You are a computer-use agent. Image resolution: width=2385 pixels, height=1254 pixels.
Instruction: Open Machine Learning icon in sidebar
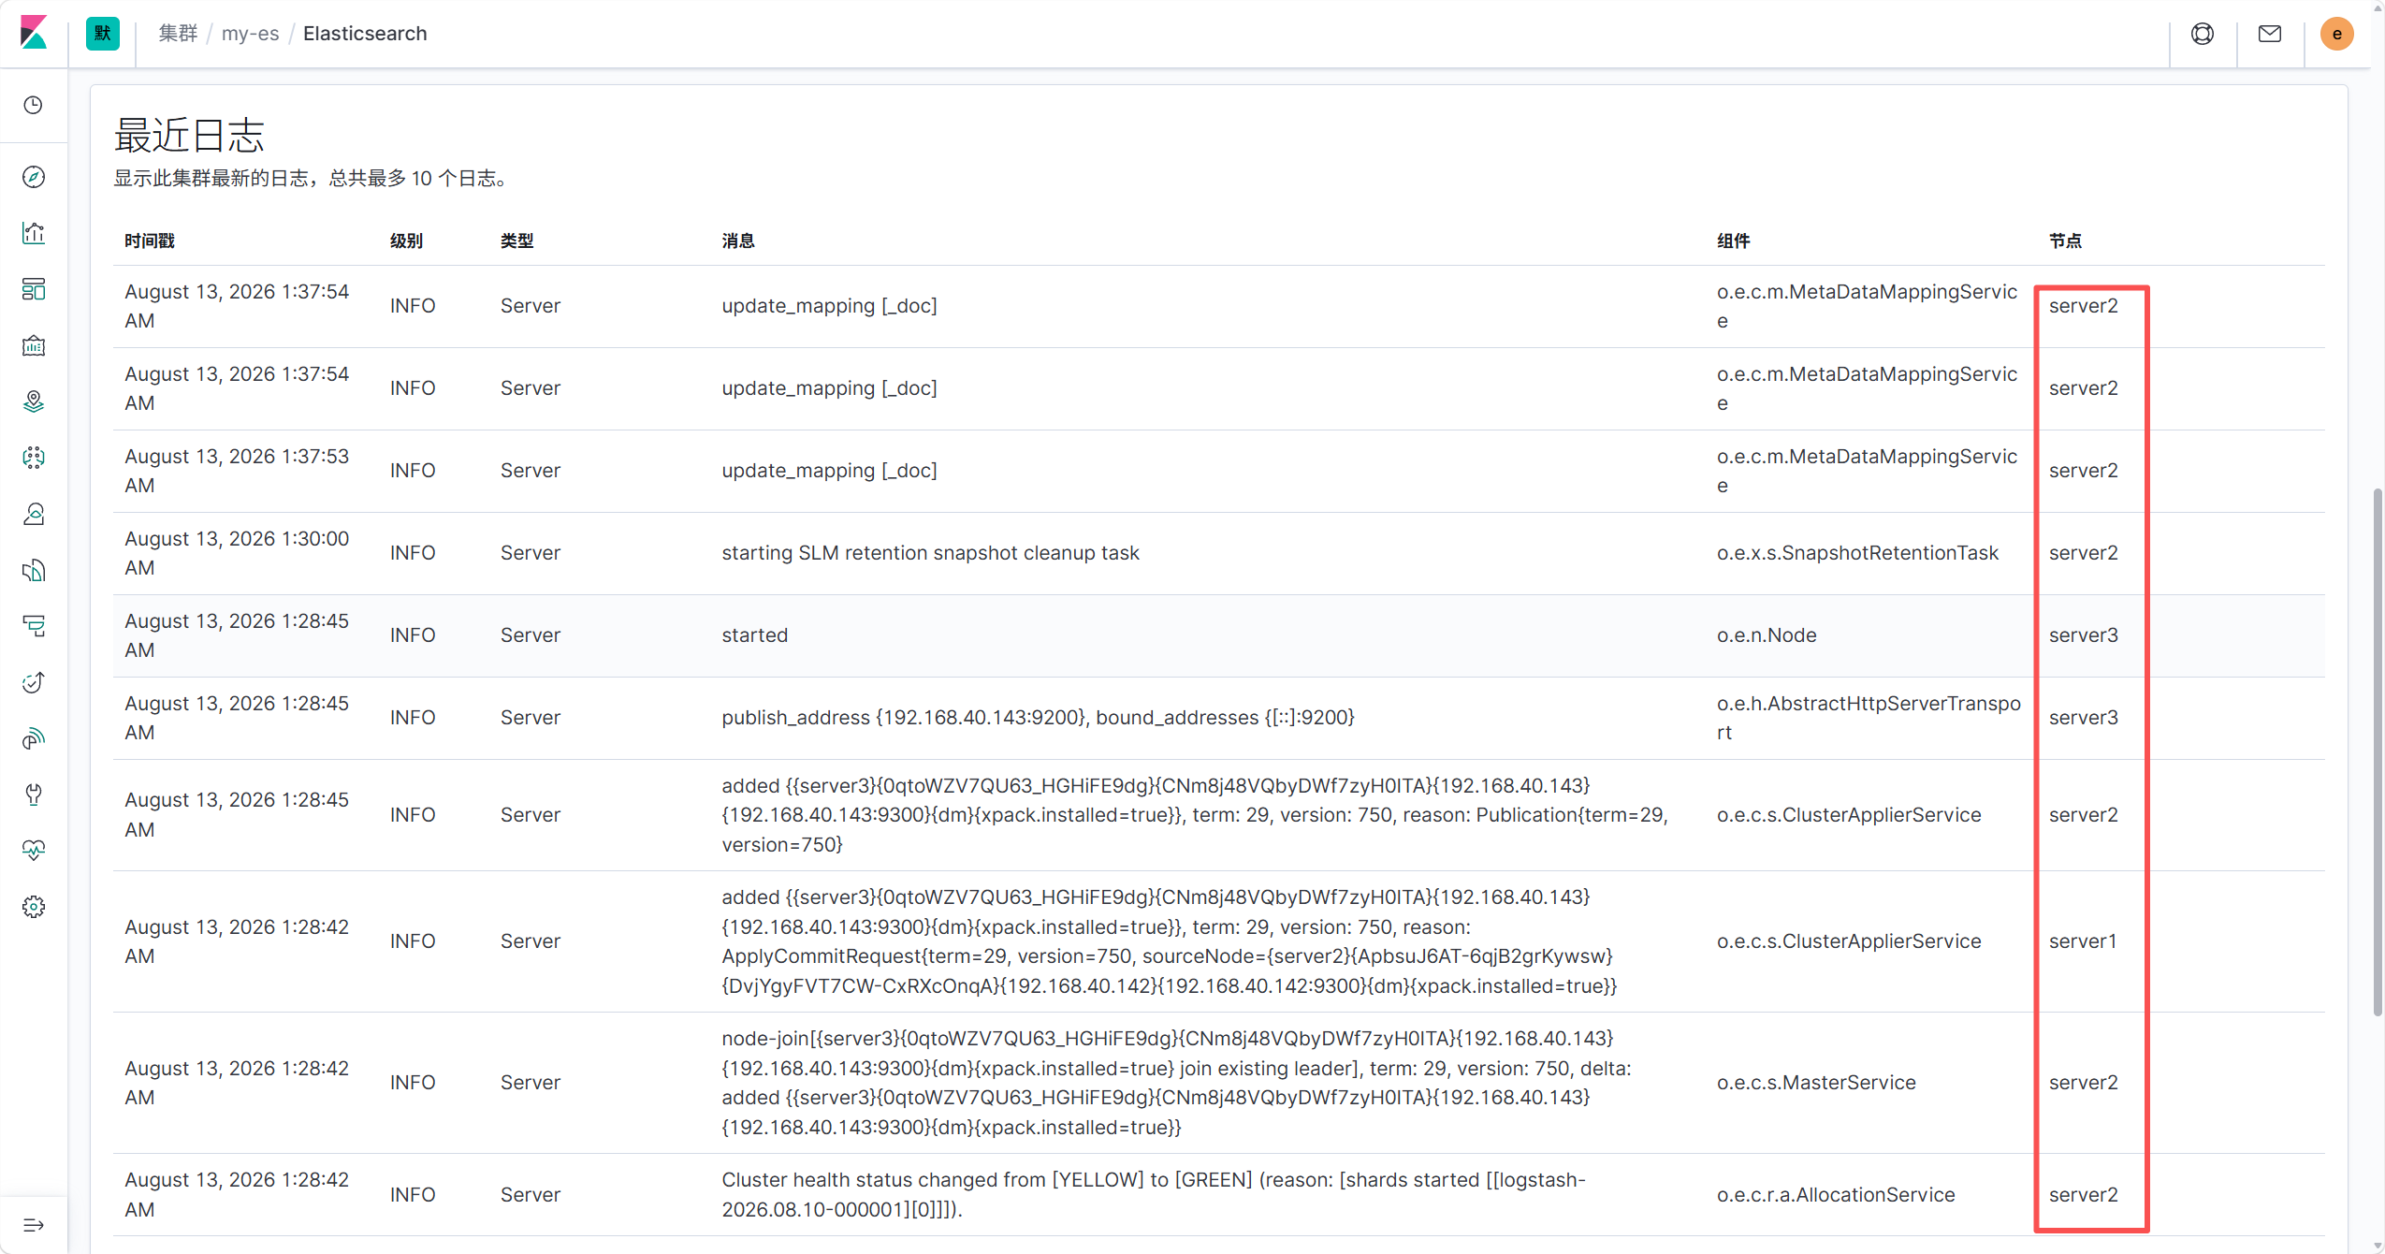34,458
